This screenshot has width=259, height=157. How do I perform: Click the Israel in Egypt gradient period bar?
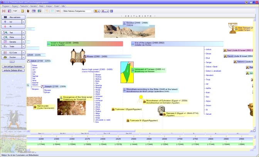point(85,44)
